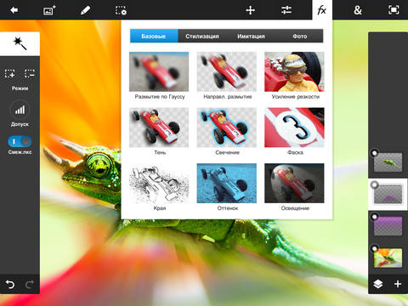Screen dimensions: 408x306
Task: Choose add-to-selection mode icon
Action: pyautogui.click(x=10, y=74)
